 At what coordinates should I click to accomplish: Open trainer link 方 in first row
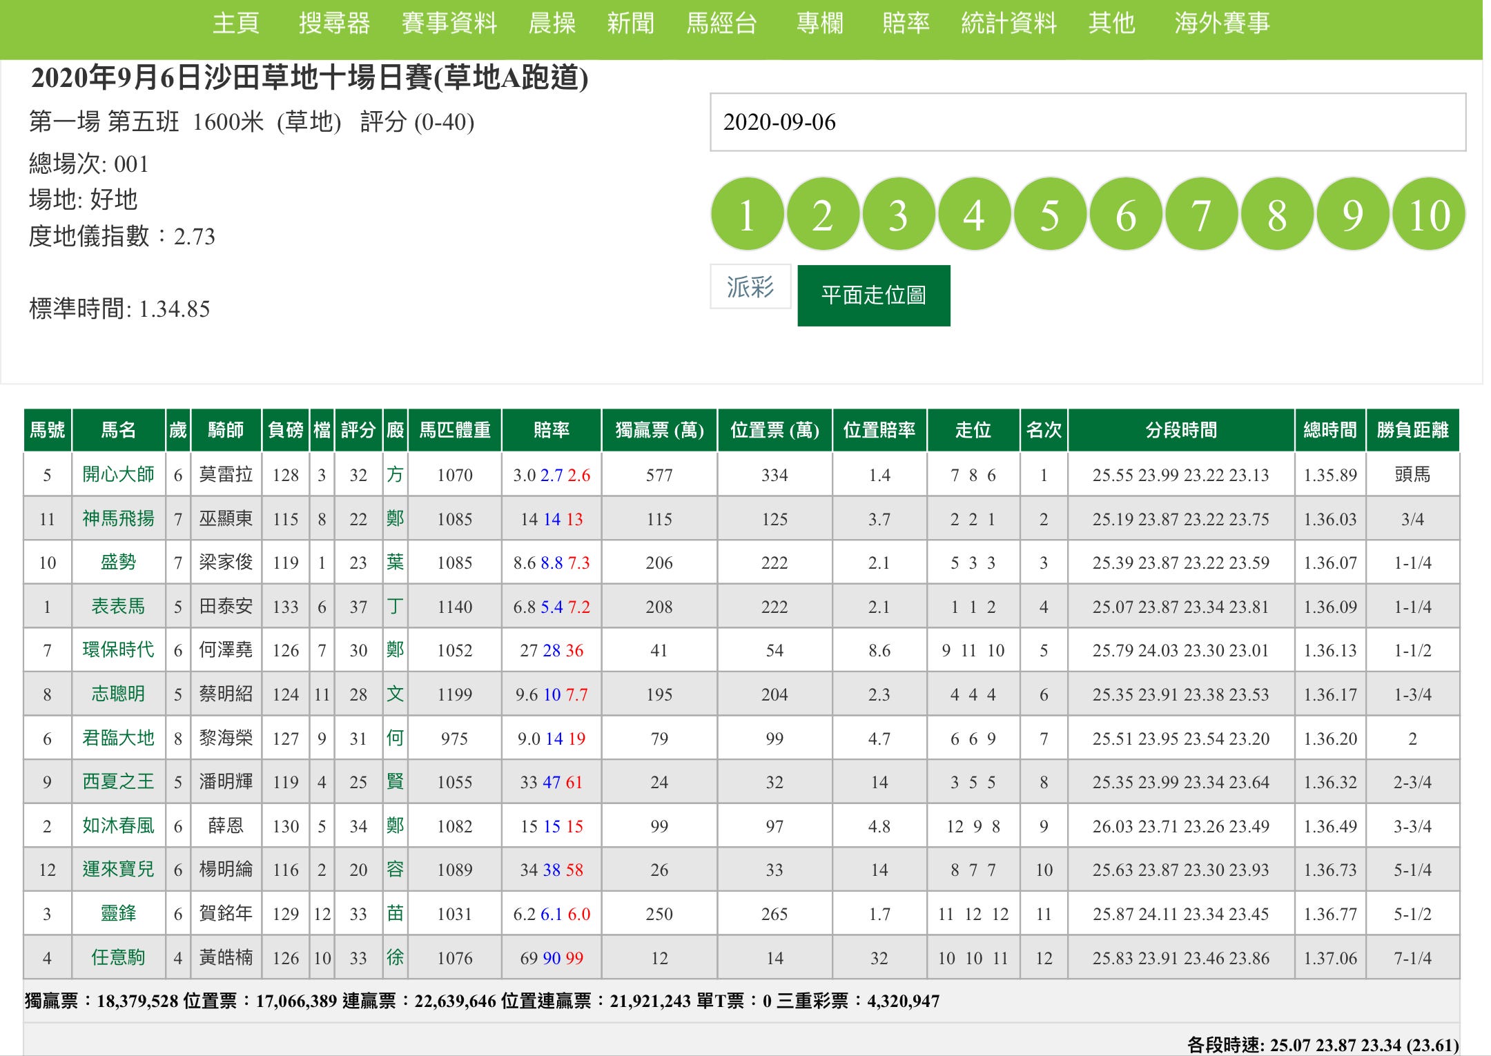click(x=395, y=474)
